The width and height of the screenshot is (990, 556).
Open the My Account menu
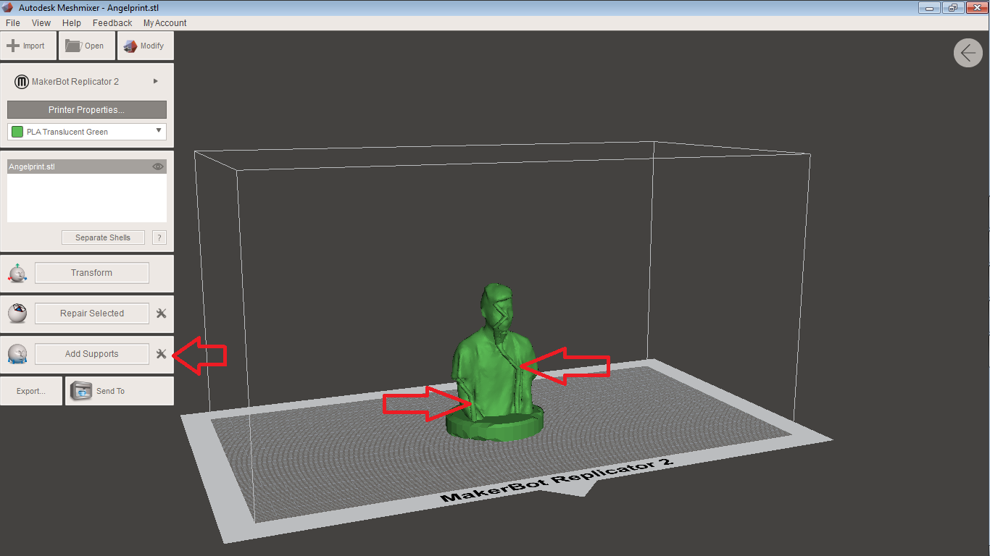point(165,23)
